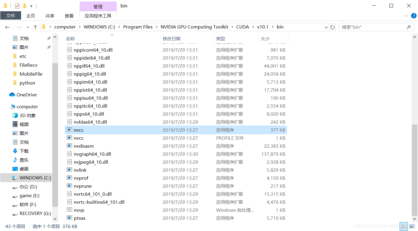418x231 pixels.
Task: Click the 桌面 desktop icon in the sidebar
Action: pos(15,169)
